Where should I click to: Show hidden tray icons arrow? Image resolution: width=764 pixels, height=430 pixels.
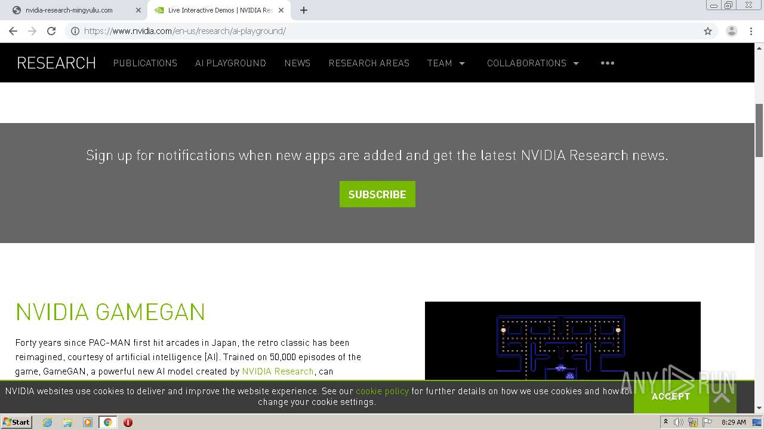(x=666, y=422)
